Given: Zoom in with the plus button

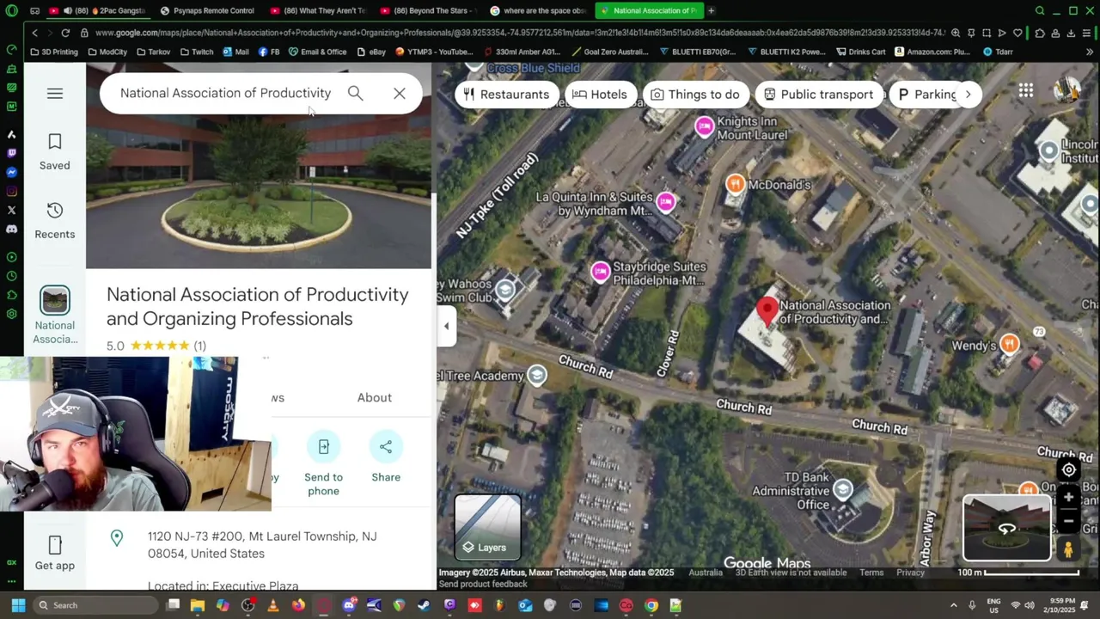Looking at the screenshot, I should [1069, 497].
